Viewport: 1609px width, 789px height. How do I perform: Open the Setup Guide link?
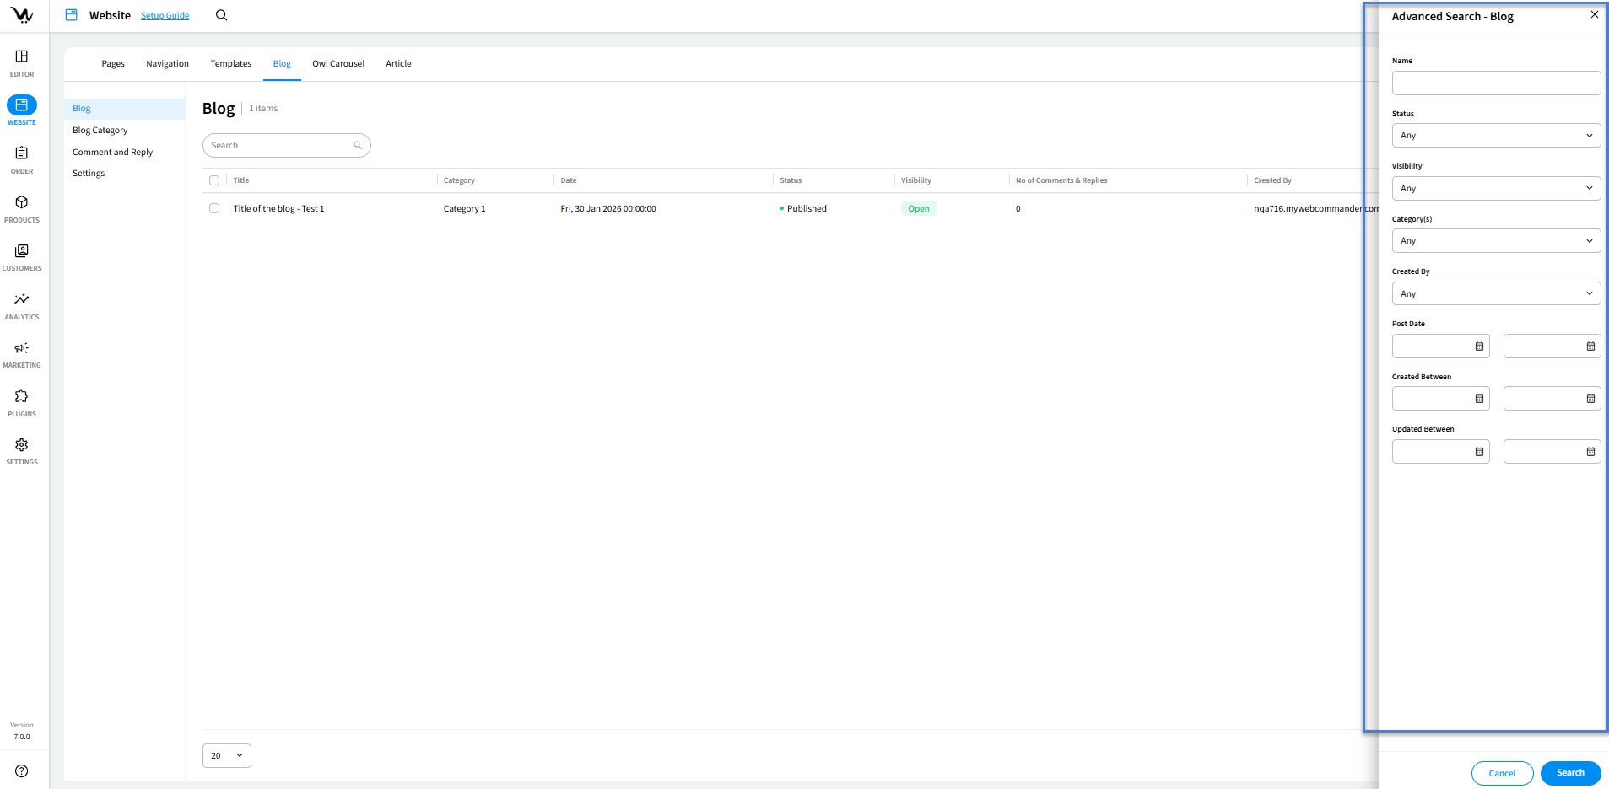pyautogui.click(x=165, y=16)
